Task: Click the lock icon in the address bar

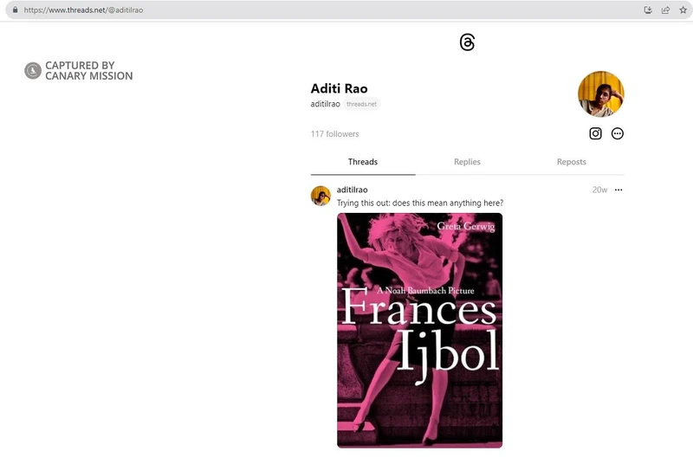Action: (x=15, y=10)
